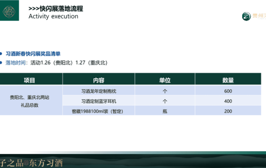Click the 贵阳北、重庆北两站 礼品总数 cell

click(31, 100)
